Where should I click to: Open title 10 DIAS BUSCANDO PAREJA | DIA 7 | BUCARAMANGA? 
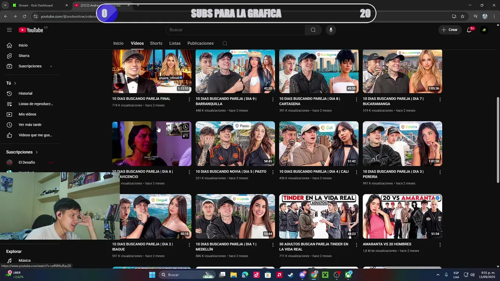tap(393, 101)
